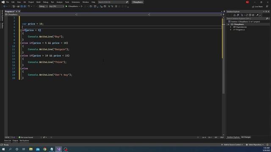The width and height of the screenshot is (271, 152).
Task: Collapse the first else if block on line 9
Action: [x=21, y=43]
